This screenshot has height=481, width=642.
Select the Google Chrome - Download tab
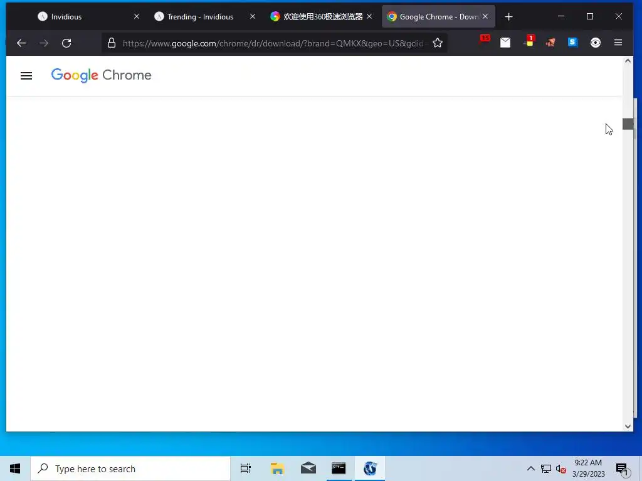pyautogui.click(x=438, y=17)
